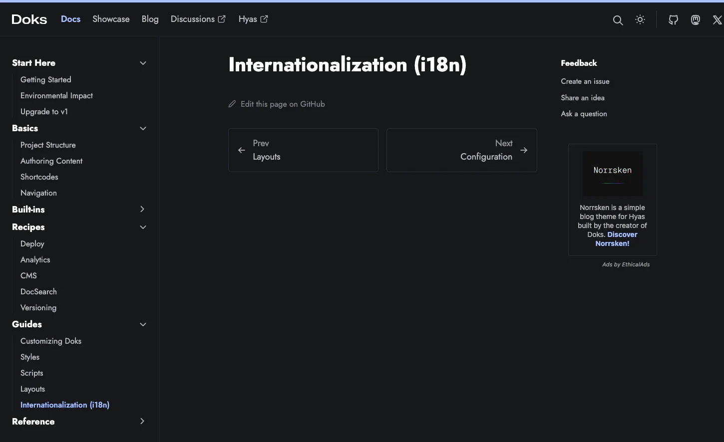The height and width of the screenshot is (442, 724).
Task: Click the Recipes section heading
Action: coord(28,227)
